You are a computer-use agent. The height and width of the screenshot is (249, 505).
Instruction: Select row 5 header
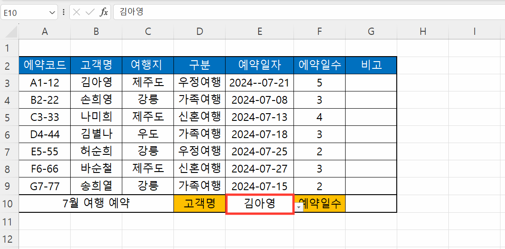(9, 117)
